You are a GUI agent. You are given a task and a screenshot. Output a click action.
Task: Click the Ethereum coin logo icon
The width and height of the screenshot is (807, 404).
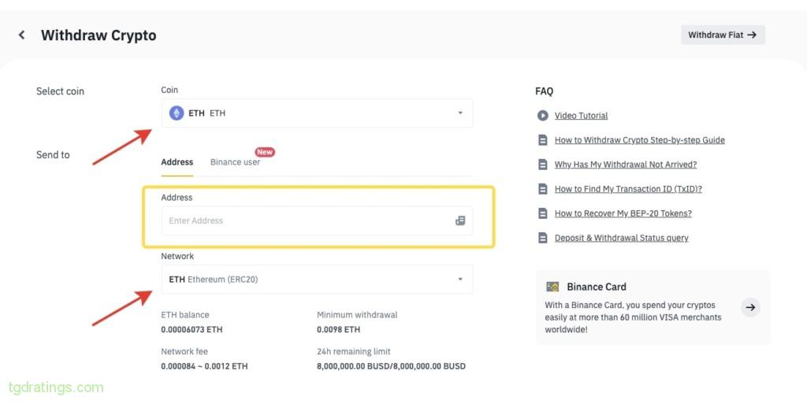point(177,113)
